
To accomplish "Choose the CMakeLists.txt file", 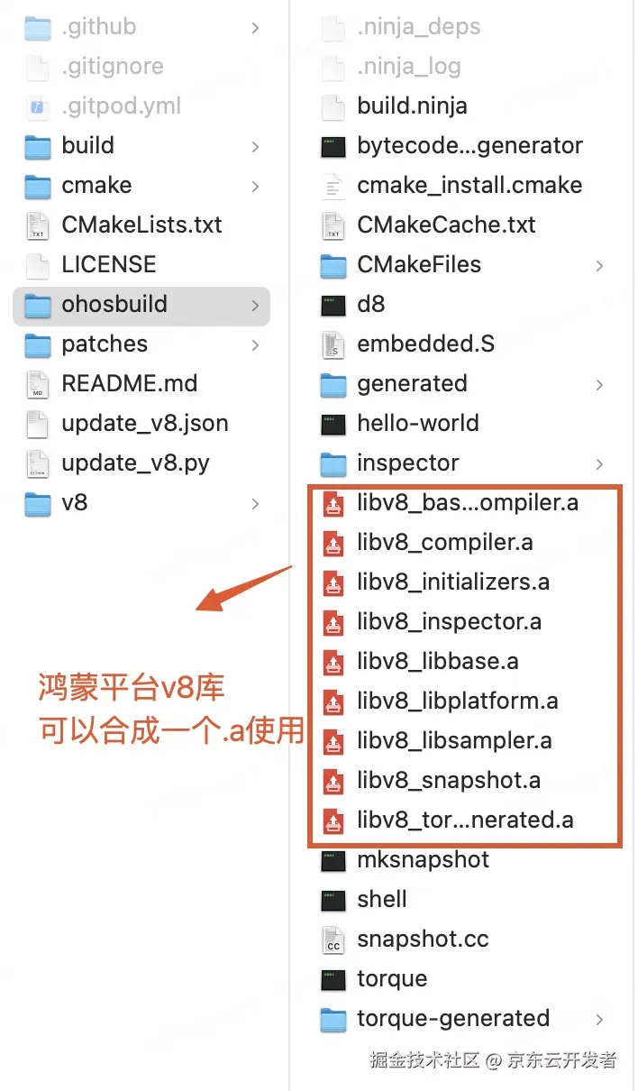I will point(141,225).
